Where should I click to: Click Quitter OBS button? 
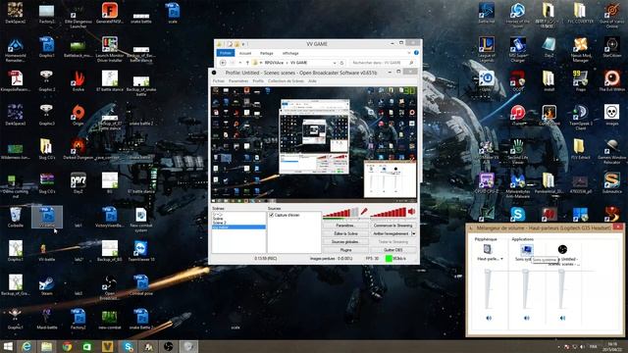point(392,250)
